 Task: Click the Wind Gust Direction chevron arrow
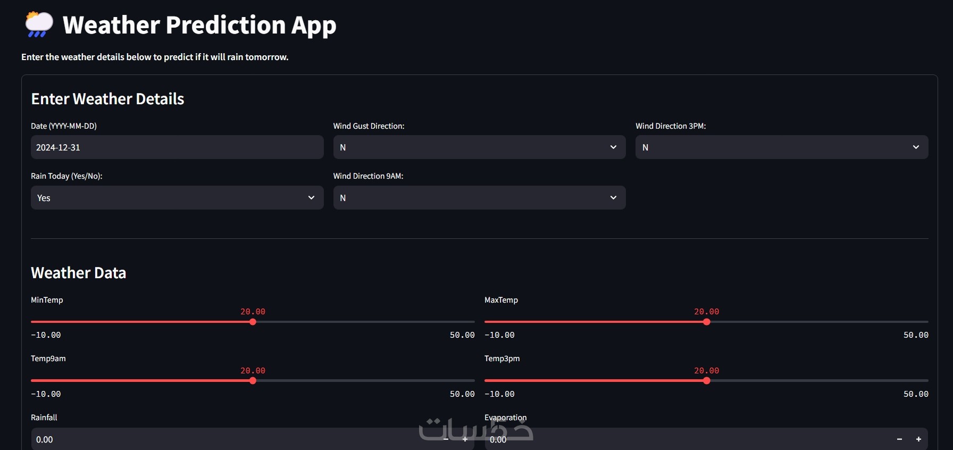(x=613, y=147)
